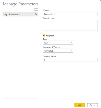Delete Parameter1 using its X icon

(x=36, y=14)
